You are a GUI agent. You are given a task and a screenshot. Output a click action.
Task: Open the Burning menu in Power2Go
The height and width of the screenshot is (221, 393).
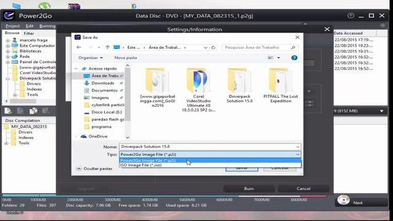47,26
